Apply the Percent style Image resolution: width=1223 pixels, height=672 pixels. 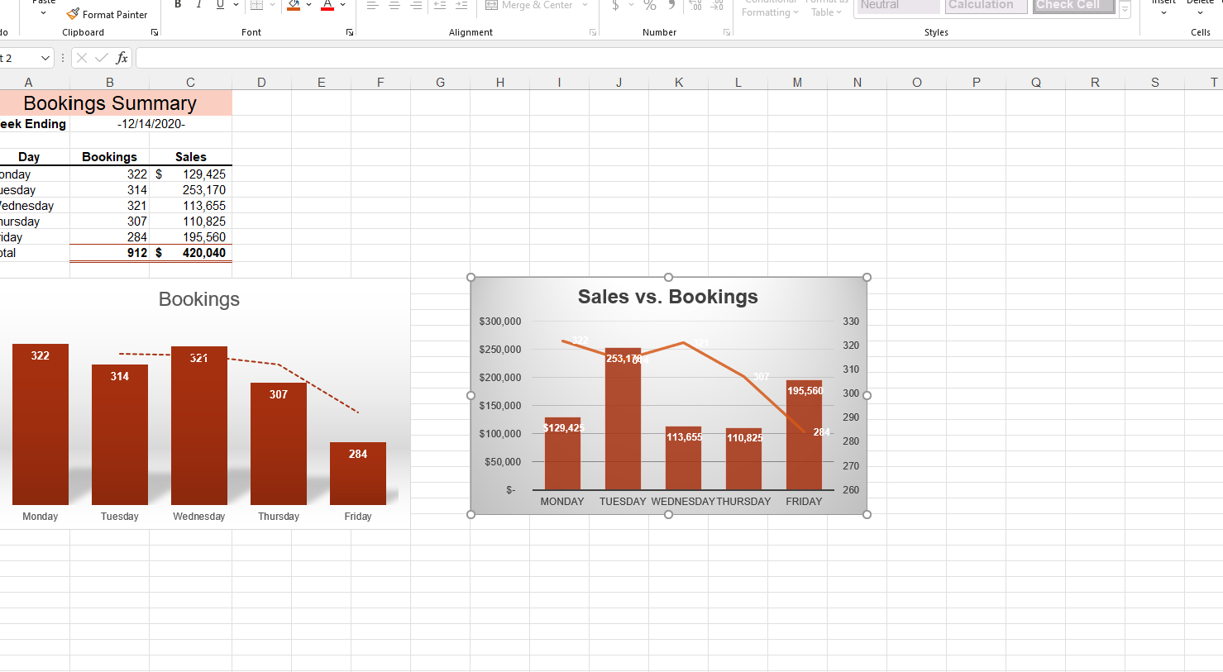(650, 5)
